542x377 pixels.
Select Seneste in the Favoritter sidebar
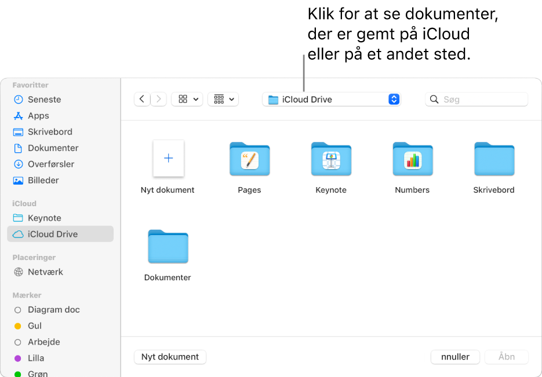pos(43,99)
